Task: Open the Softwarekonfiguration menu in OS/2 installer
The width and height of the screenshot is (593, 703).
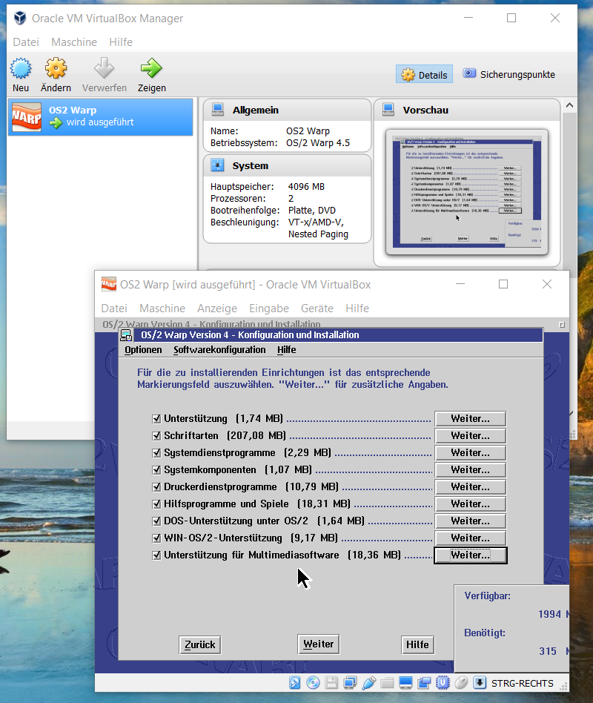Action: pos(219,350)
